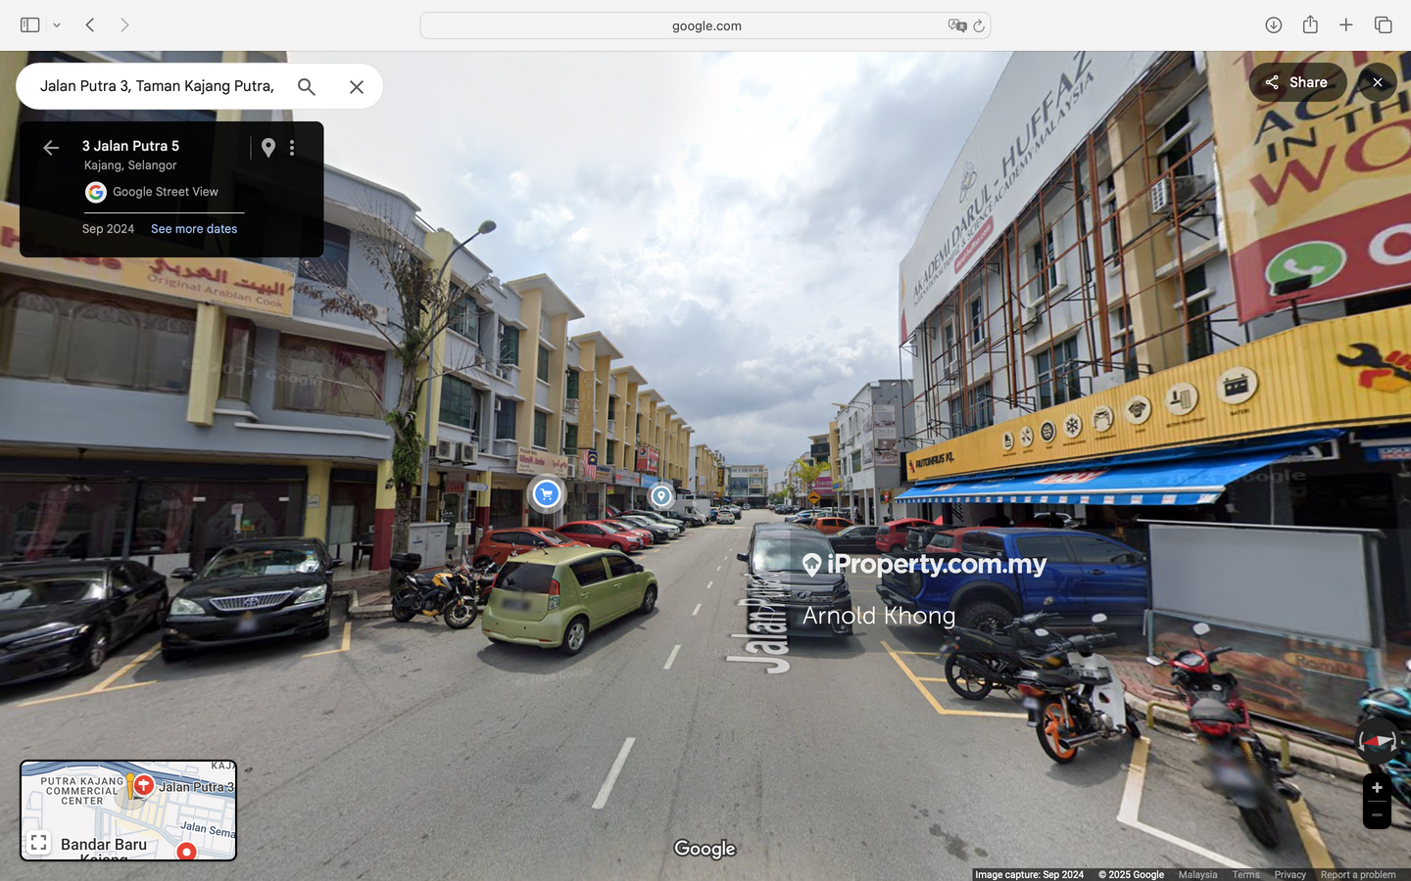Zoom in with the plus button

point(1377,788)
